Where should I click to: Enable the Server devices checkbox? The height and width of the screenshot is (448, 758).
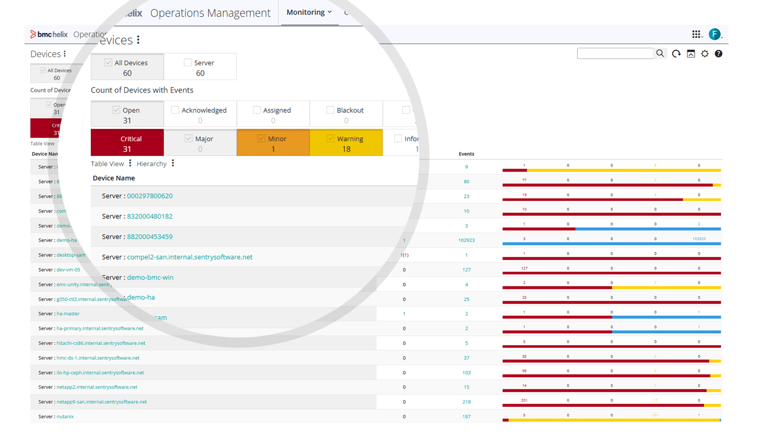[x=187, y=62]
